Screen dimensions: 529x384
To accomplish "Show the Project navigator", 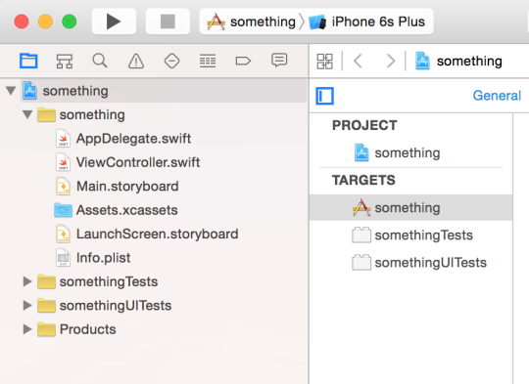I will [28, 61].
